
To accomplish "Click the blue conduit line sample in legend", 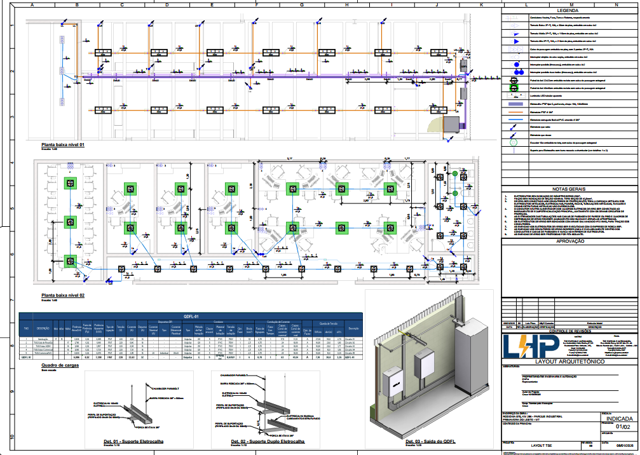I will pyautogui.click(x=514, y=119).
